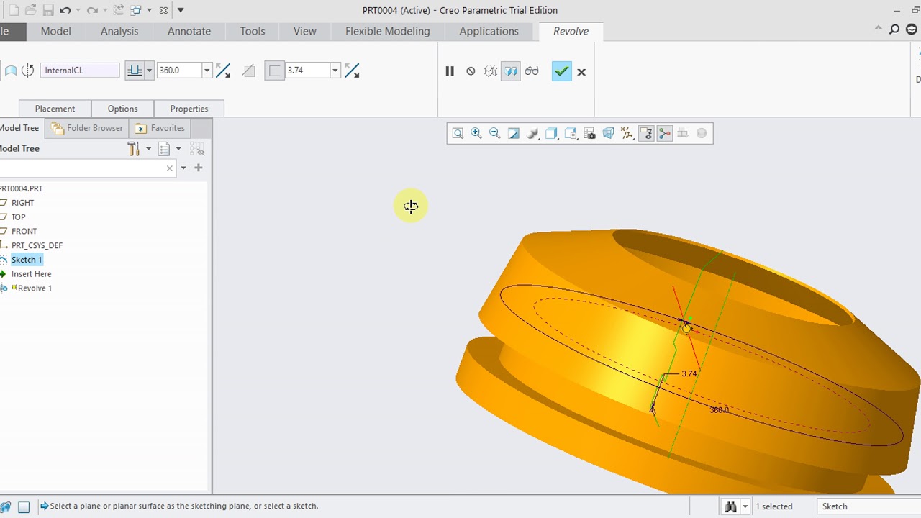This screenshot has height=518, width=921.
Task: Open the 360.0 angle value dropdown
Action: (207, 71)
